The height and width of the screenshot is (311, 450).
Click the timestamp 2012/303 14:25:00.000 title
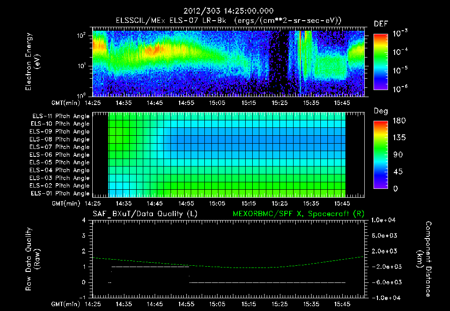coord(229,11)
